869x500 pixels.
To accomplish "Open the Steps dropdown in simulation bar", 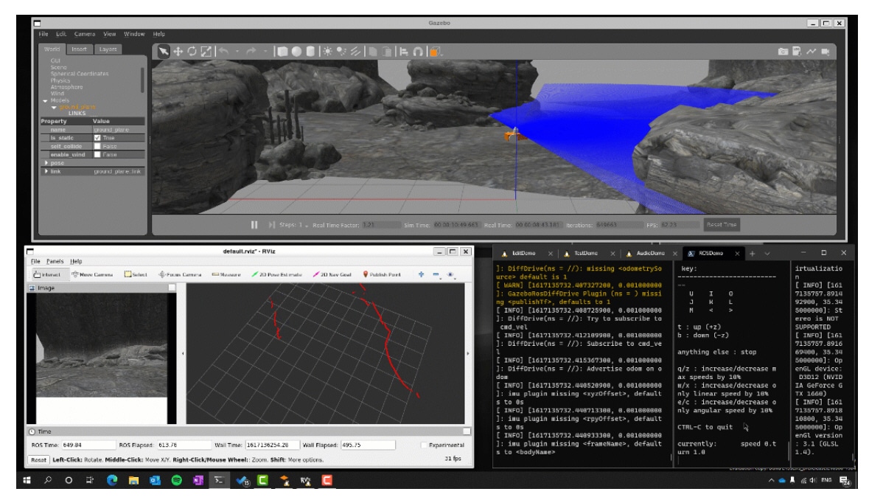I will (x=306, y=225).
